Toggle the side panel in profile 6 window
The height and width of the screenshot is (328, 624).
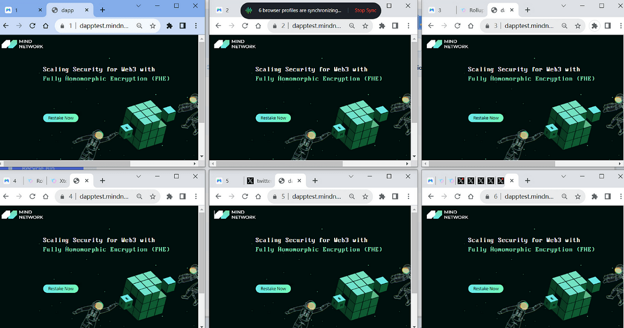click(608, 196)
